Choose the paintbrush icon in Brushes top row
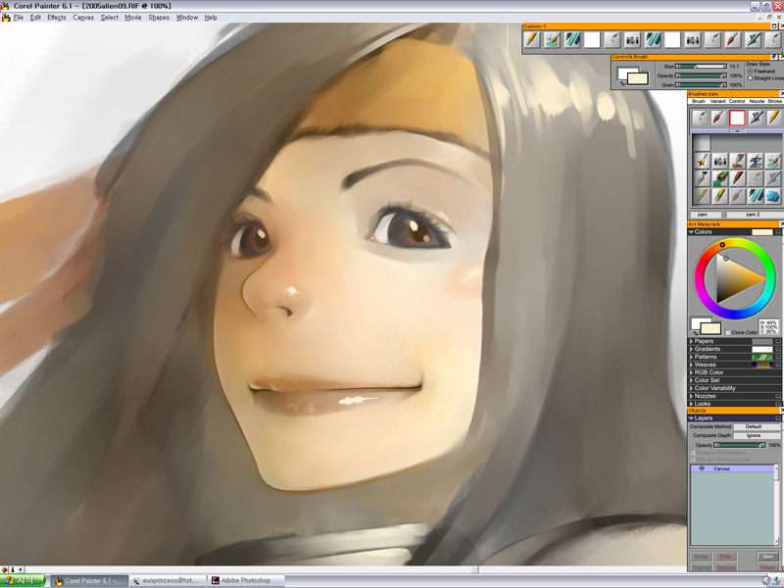This screenshot has width=784, height=588. (x=718, y=118)
